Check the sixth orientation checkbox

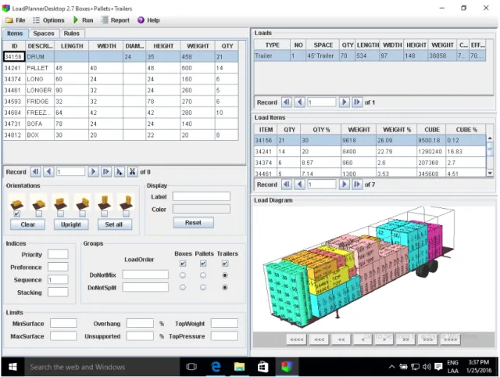point(126,214)
